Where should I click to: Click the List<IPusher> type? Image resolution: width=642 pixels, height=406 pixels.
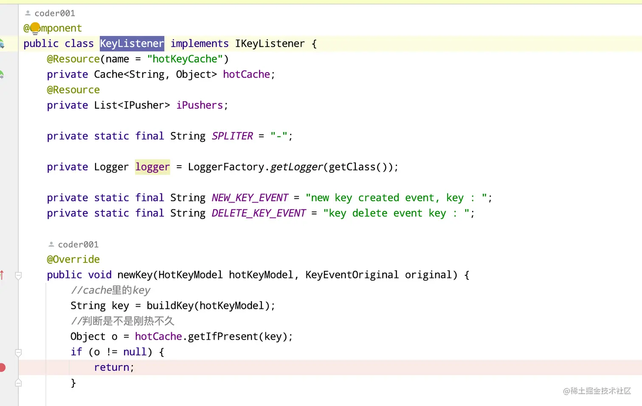[x=132, y=105]
